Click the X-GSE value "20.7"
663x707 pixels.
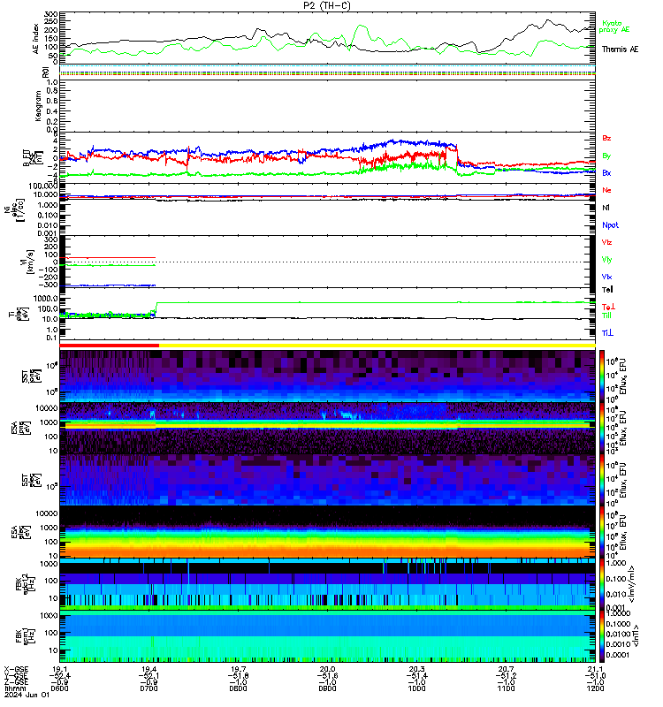(x=506, y=669)
